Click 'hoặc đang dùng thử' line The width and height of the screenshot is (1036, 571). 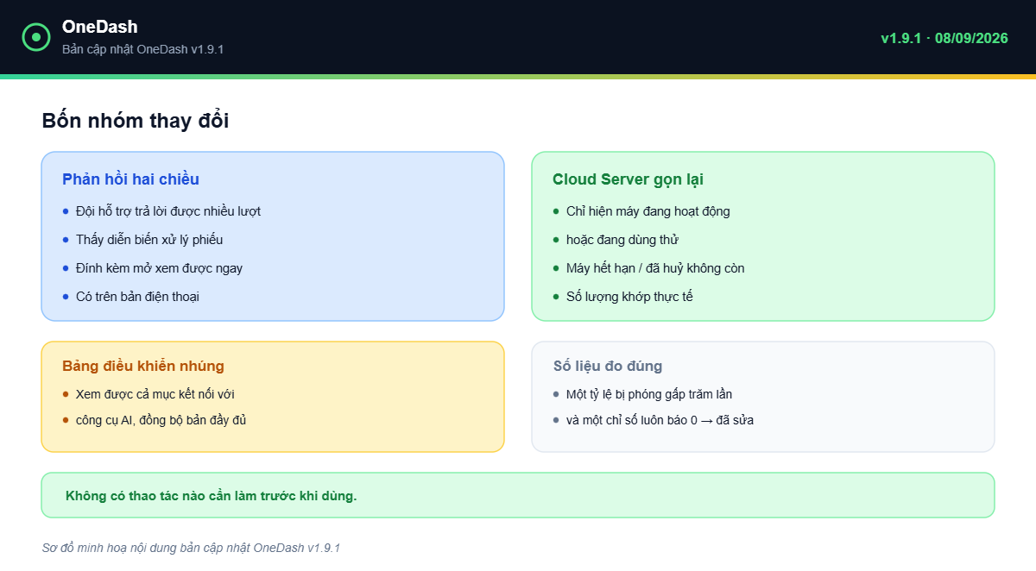(622, 240)
